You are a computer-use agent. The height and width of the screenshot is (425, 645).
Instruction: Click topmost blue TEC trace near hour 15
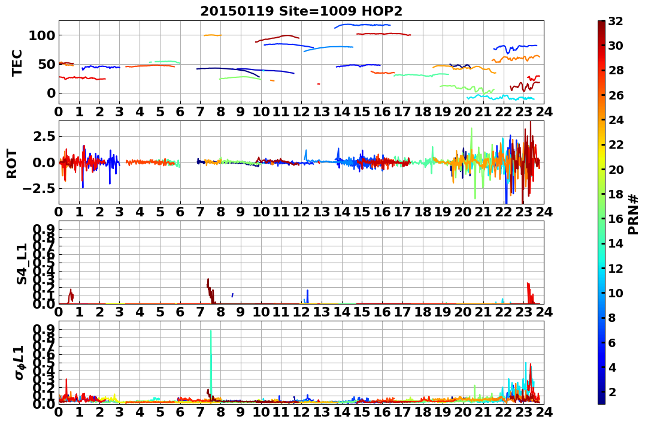pos(362,25)
